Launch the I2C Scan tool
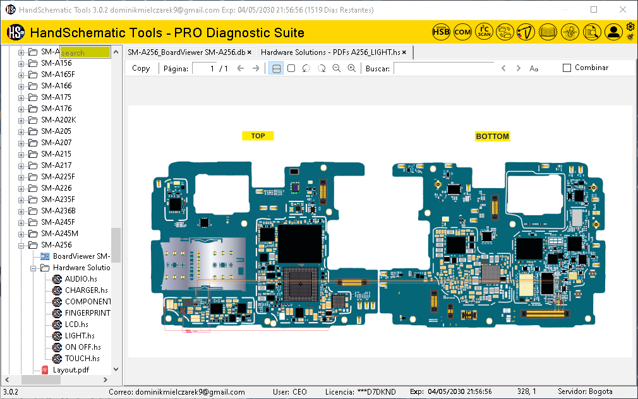Image resolution: width=638 pixels, height=399 pixels. point(485,32)
